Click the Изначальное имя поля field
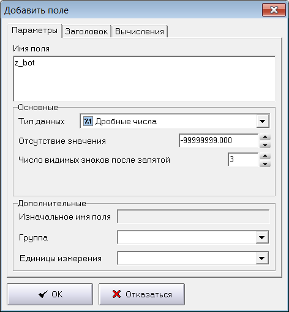Screen dimensions: 289x312 pyautogui.click(x=193, y=217)
